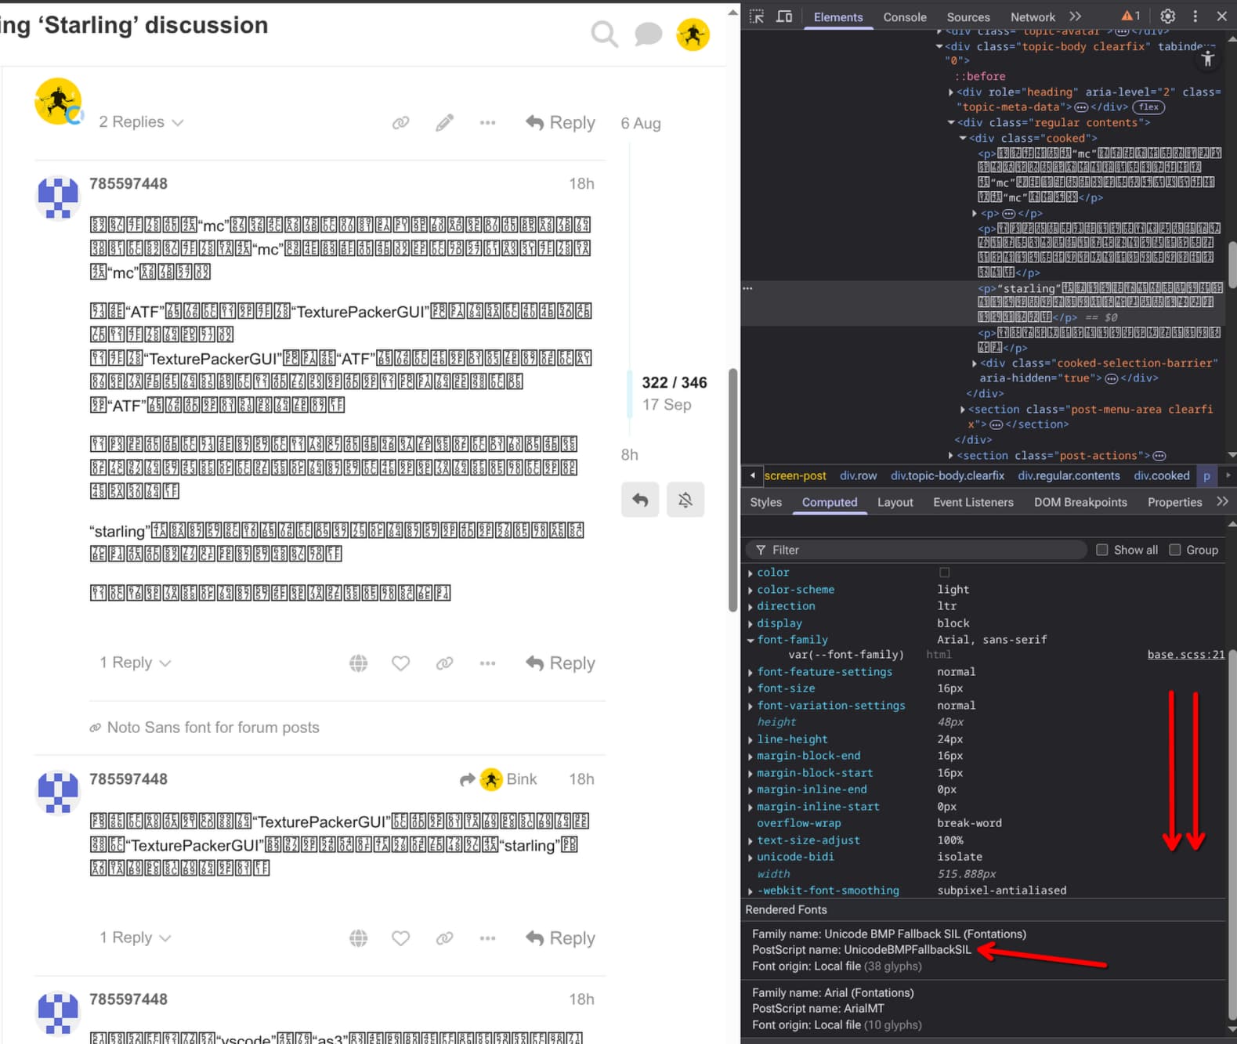The image size is (1237, 1044).
Task: Open Noto Sans font for forum posts link
Action: pyautogui.click(x=213, y=728)
